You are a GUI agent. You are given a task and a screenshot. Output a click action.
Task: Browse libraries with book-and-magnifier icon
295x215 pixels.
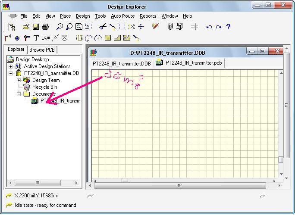[179, 27]
